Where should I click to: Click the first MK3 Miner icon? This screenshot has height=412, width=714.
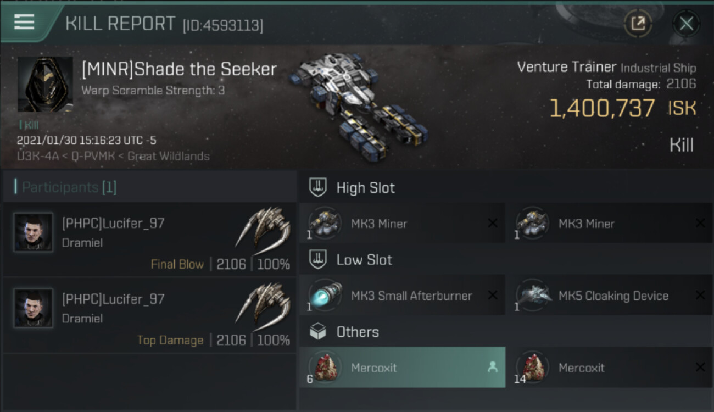pos(325,224)
